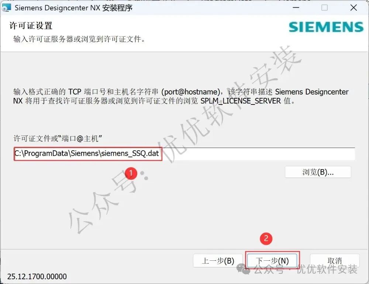
Task: Click the installer icon in title bar
Action: 6,8
